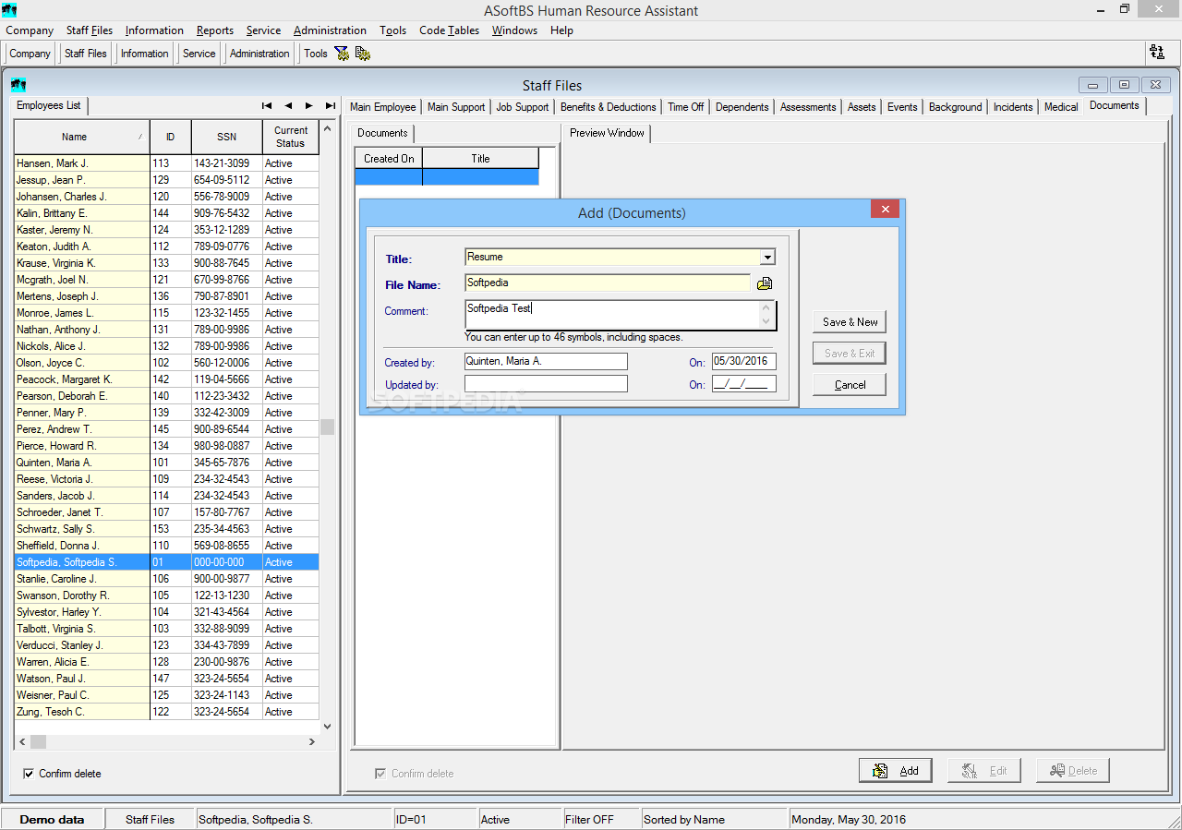Click the Created On column header
This screenshot has height=830, width=1182.
(389, 159)
